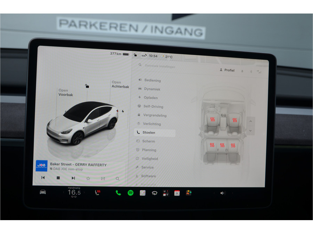
Task: Click the up chevron beside seat view
Action: 251,121
